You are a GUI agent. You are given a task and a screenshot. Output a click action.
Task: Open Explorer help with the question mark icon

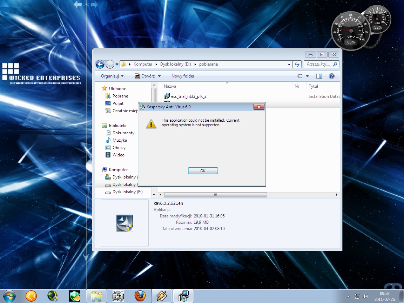(x=332, y=76)
